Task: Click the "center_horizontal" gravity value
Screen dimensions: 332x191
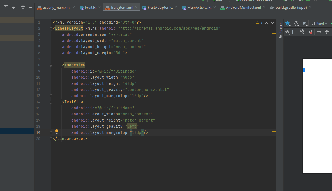Action: tap(147, 90)
